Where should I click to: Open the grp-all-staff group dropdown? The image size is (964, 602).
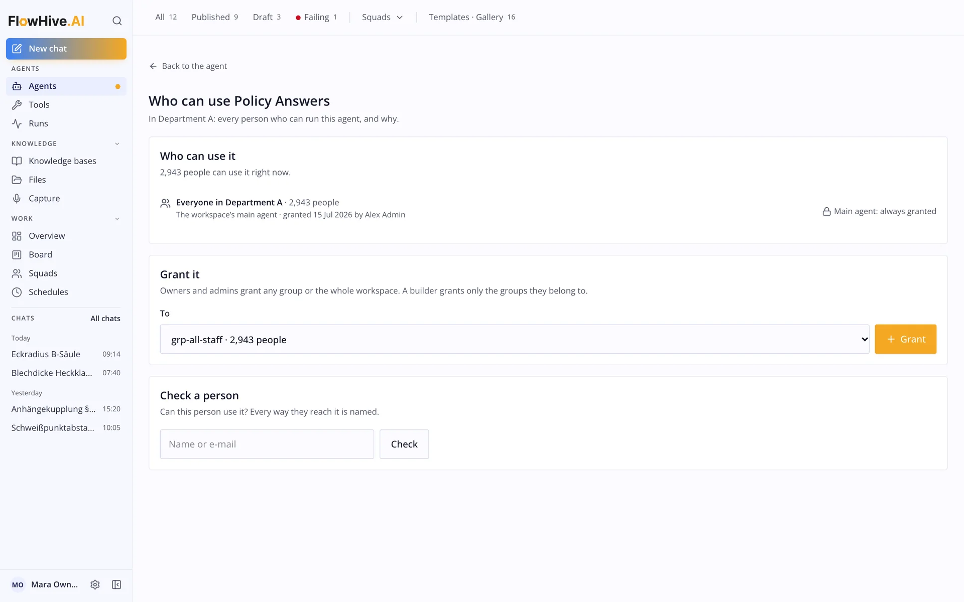(514, 339)
